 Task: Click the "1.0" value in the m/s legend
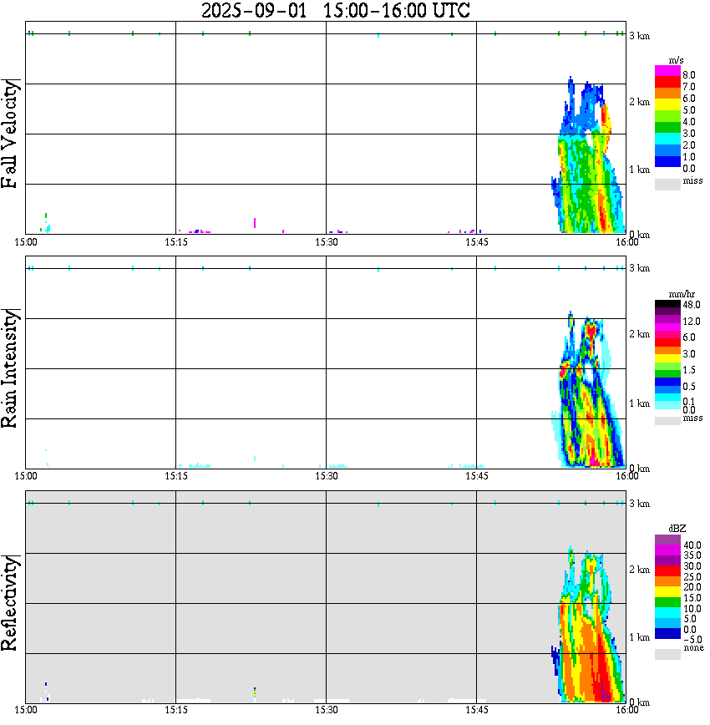tap(689, 157)
